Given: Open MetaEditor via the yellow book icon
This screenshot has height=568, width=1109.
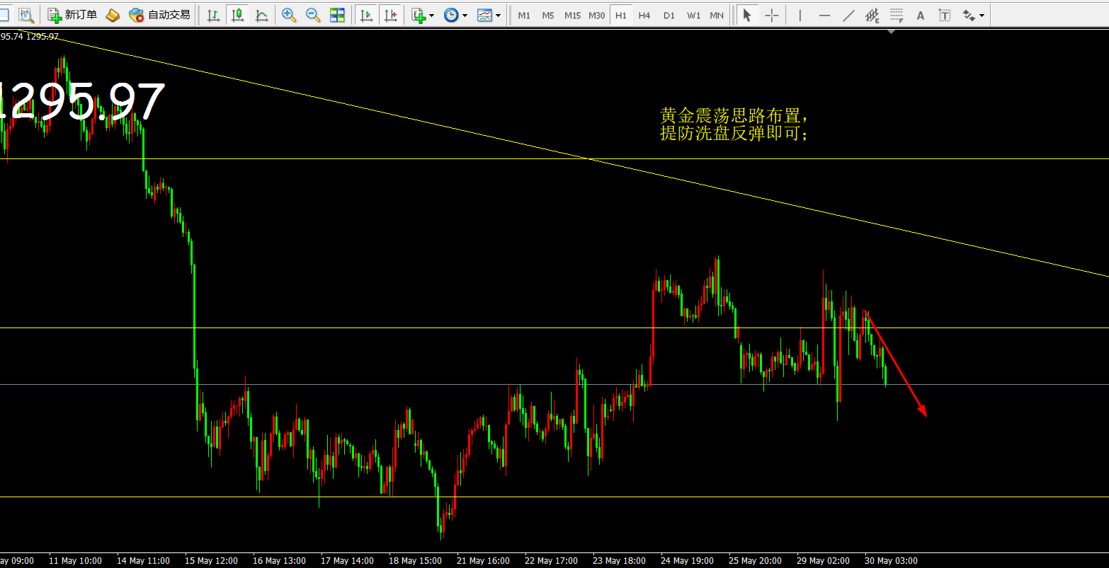Looking at the screenshot, I should point(112,14).
